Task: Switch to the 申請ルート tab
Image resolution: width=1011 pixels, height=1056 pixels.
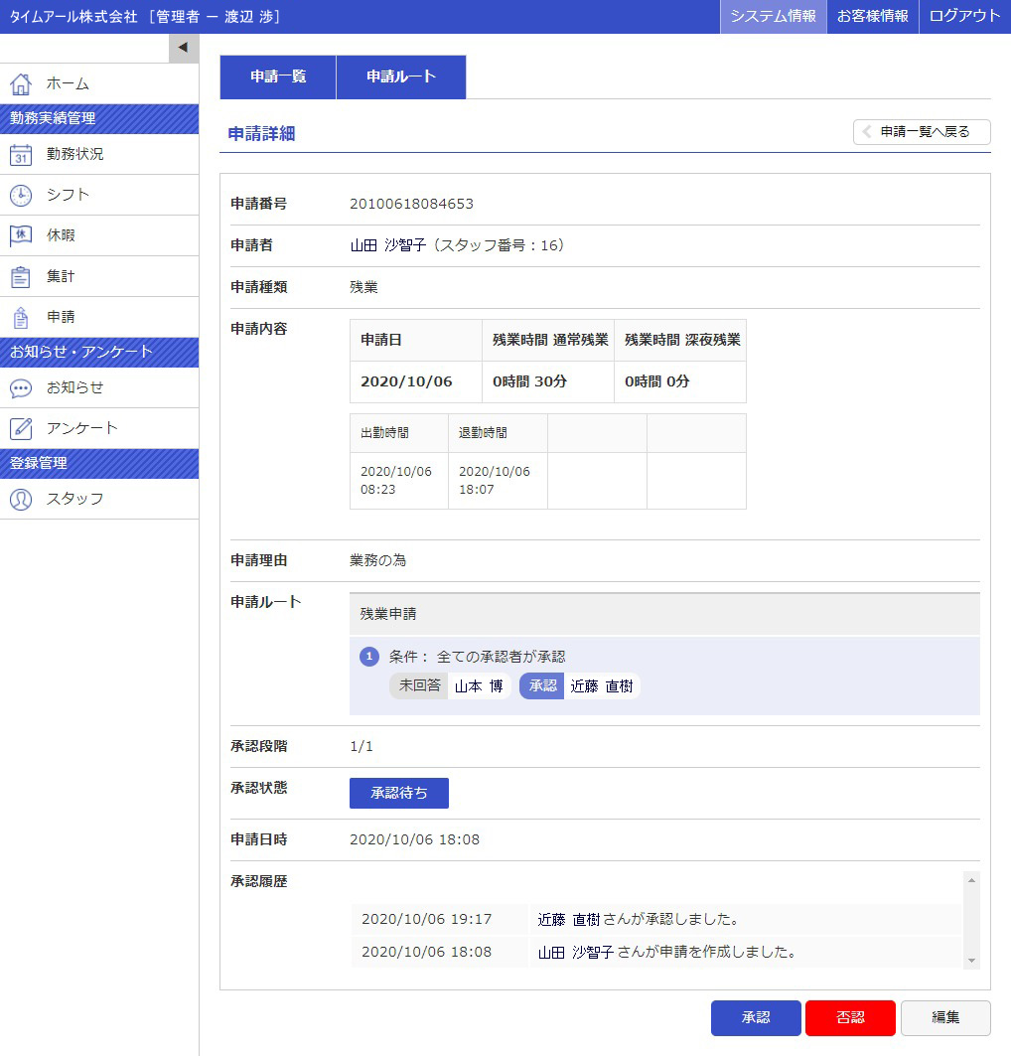Action: pos(401,76)
